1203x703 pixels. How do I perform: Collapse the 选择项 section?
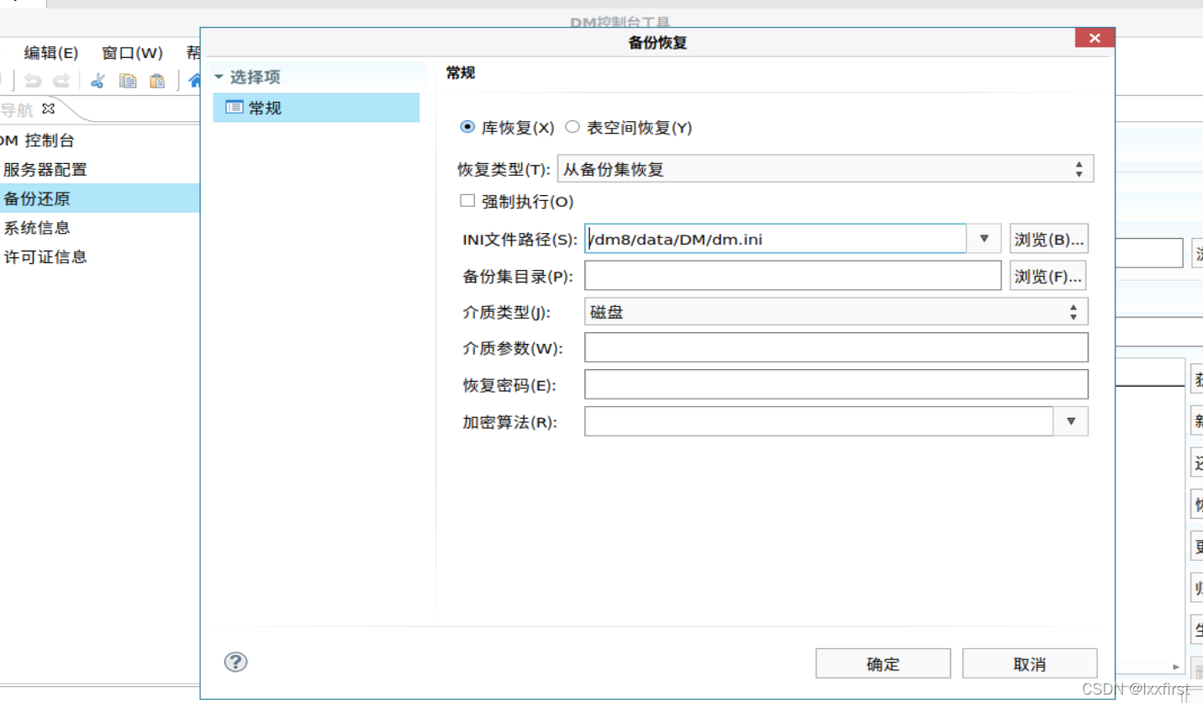tap(219, 77)
